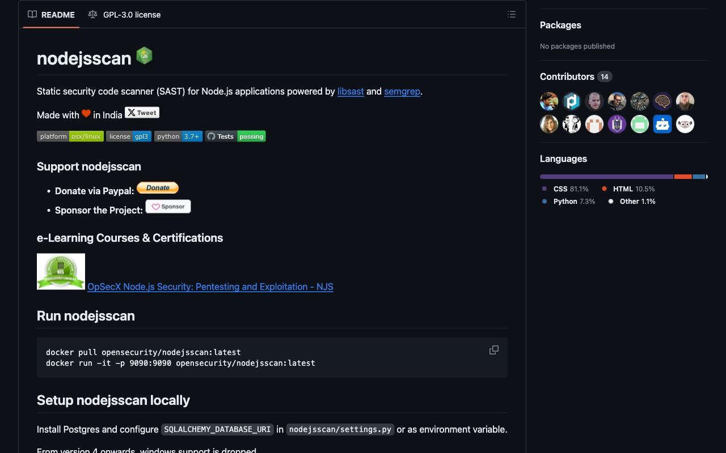This screenshot has height=453, width=726.
Task: Click the 'No packages published' text
Action: click(x=577, y=46)
